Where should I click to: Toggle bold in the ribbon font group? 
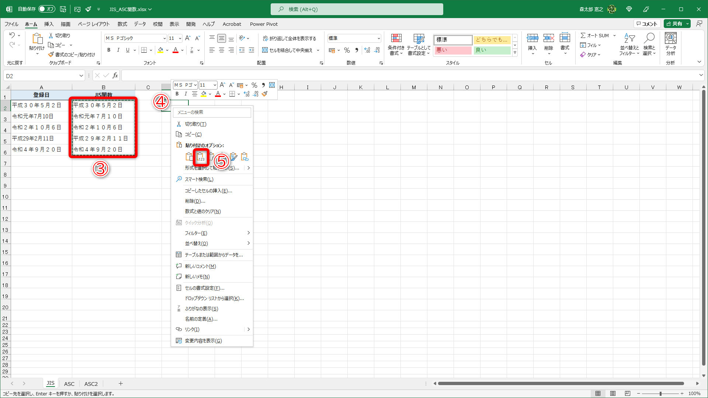coord(109,50)
